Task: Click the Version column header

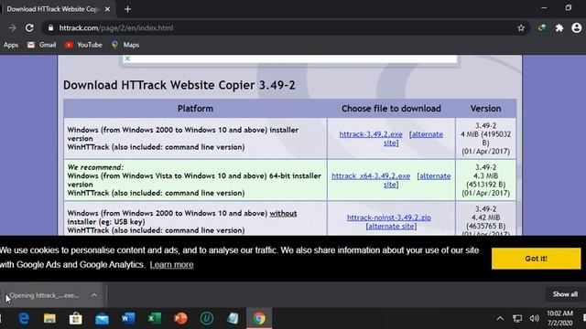Action: pos(485,109)
